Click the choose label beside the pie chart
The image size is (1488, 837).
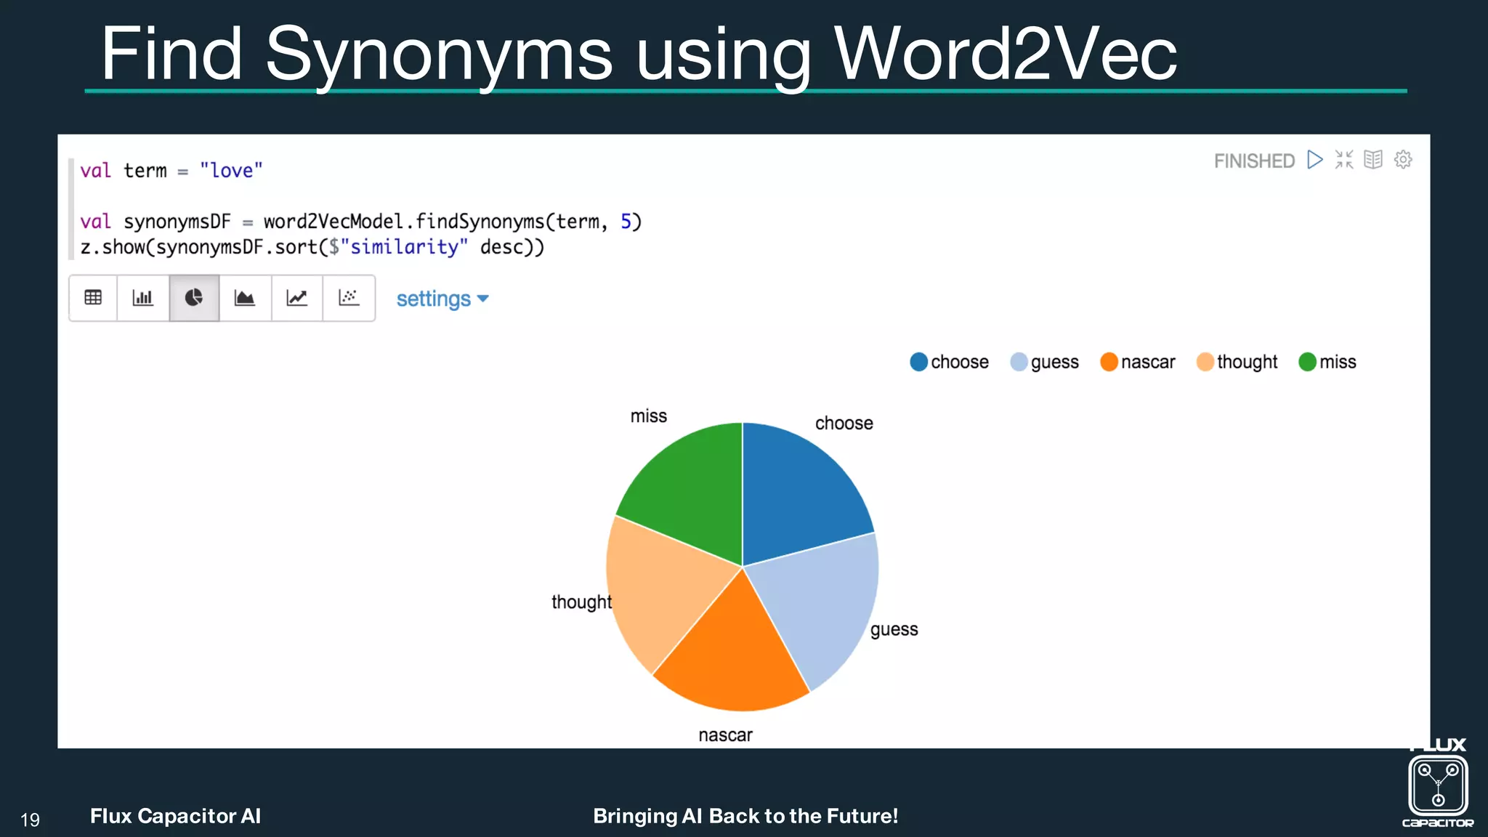844,424
